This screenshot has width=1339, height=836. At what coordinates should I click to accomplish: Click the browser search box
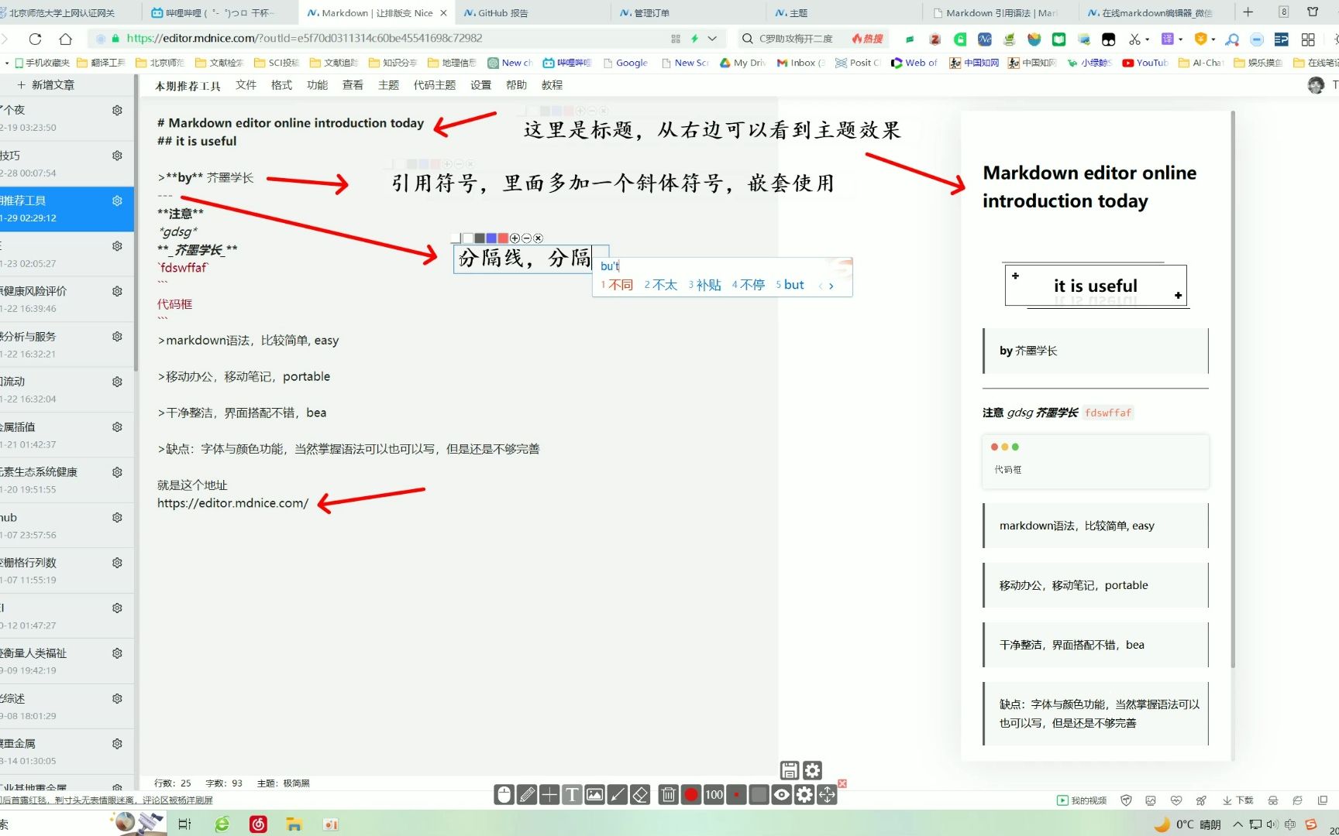795,39
